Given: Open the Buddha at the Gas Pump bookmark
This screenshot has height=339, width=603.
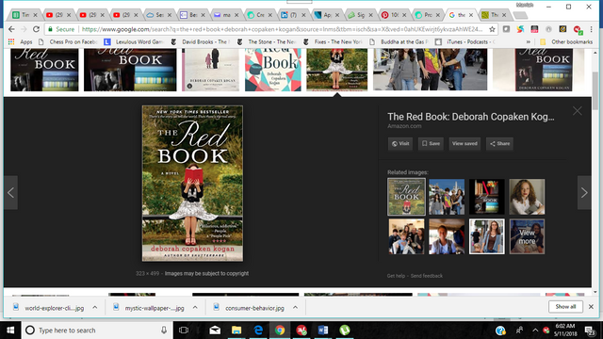Looking at the screenshot, I should click(399, 41).
